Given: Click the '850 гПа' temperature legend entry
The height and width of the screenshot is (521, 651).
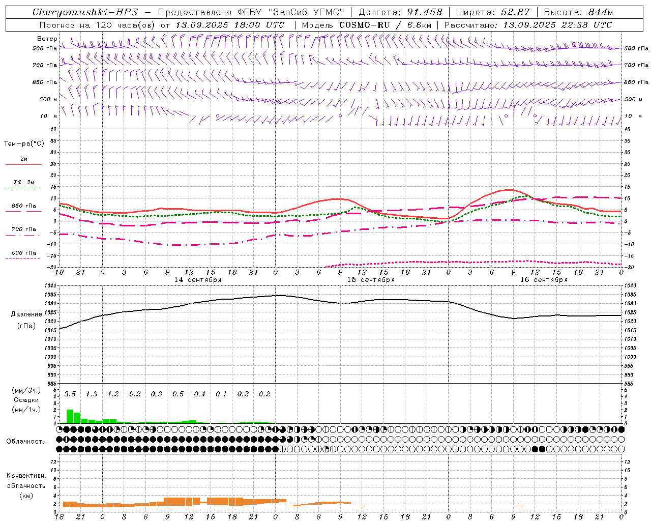Looking at the screenshot, I should tap(24, 206).
